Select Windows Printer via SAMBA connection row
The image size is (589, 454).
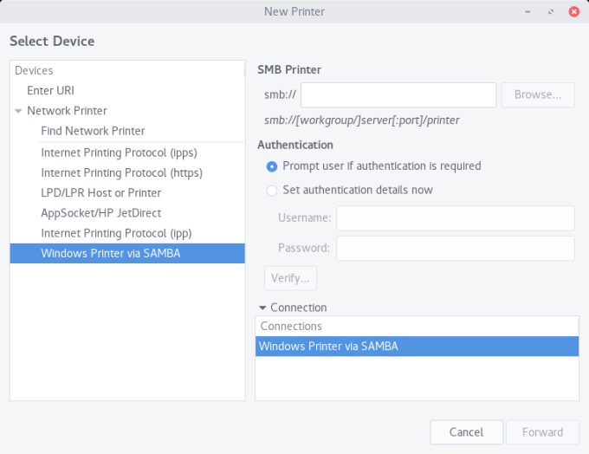pyautogui.click(x=416, y=347)
